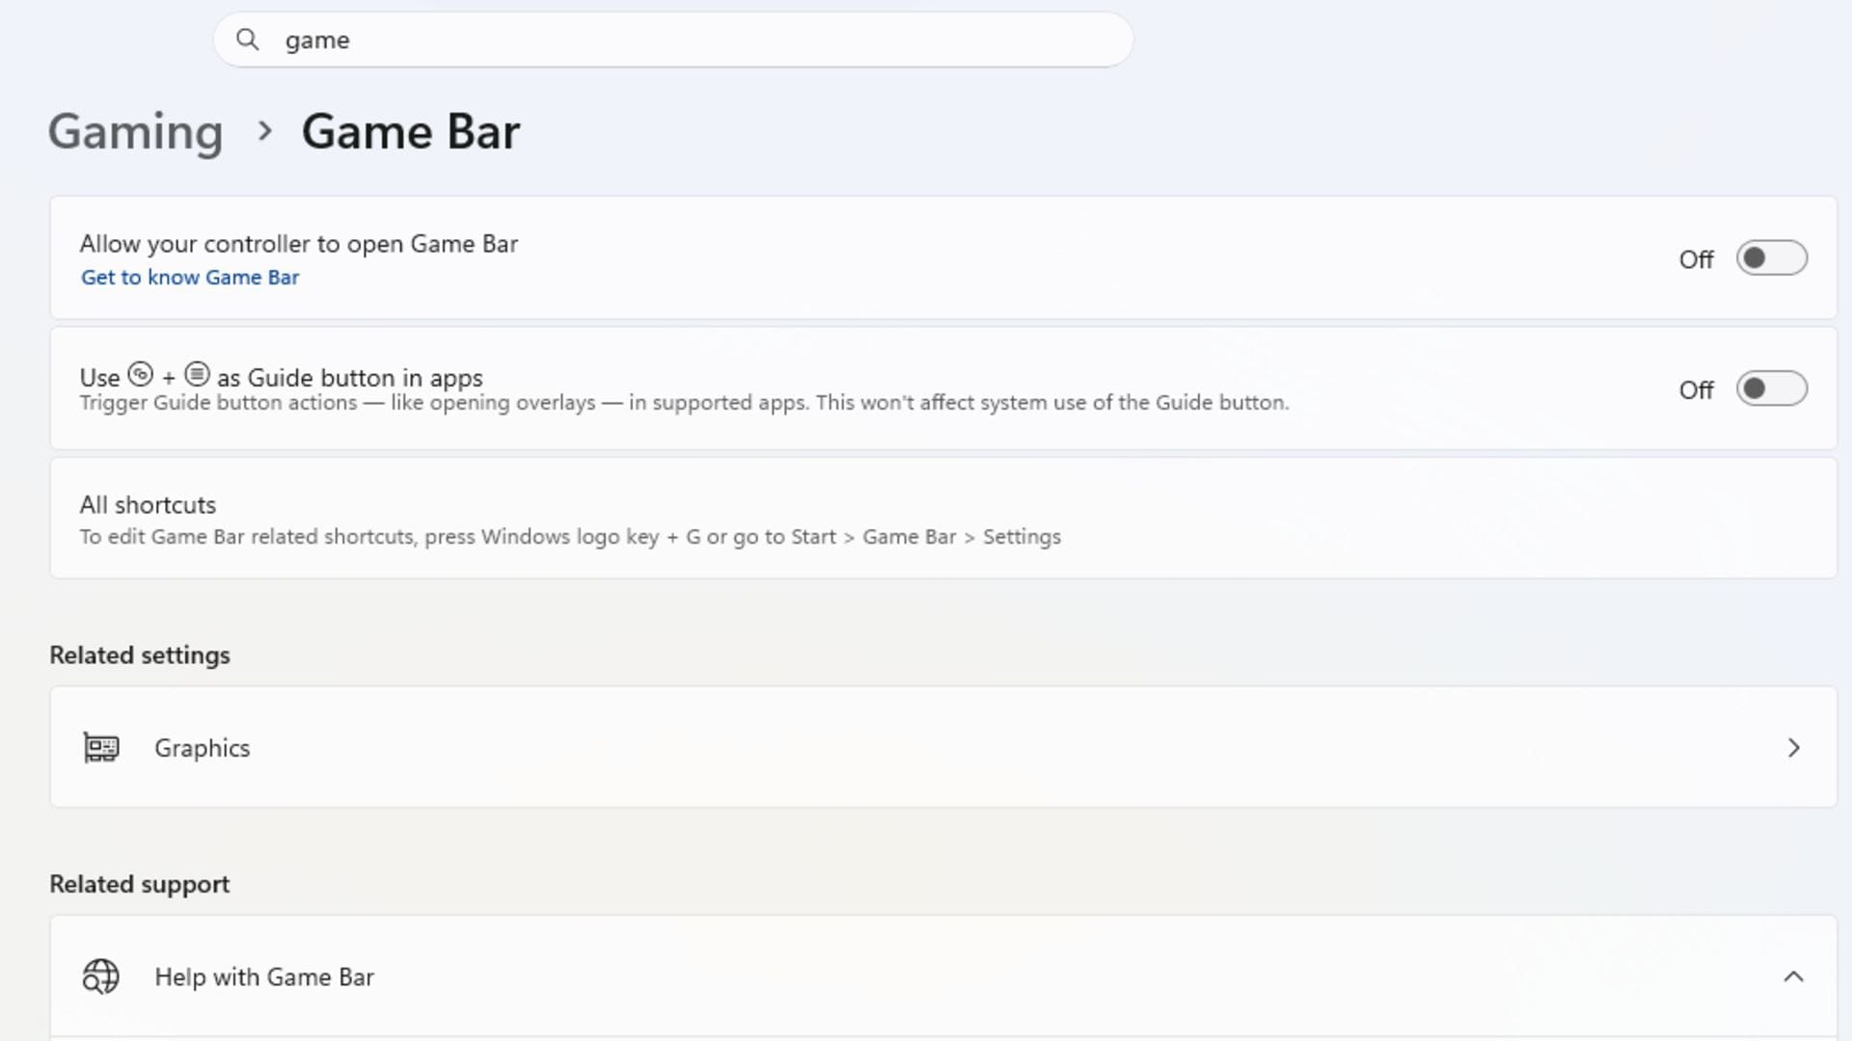The image size is (1852, 1041).
Task: Click the edit Game Bar shortcuts description text
Action: (570, 537)
